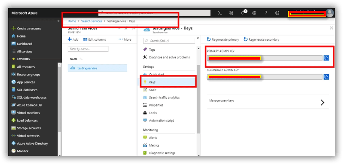The image size is (343, 164).
Task: Click the resource menu scrollbar
Action: tap(198, 99)
